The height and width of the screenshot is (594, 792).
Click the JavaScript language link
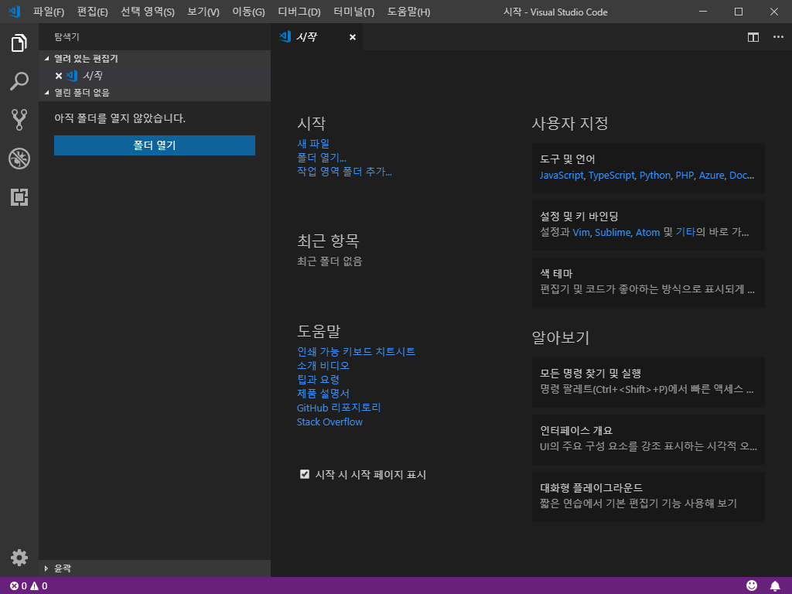tap(562, 176)
